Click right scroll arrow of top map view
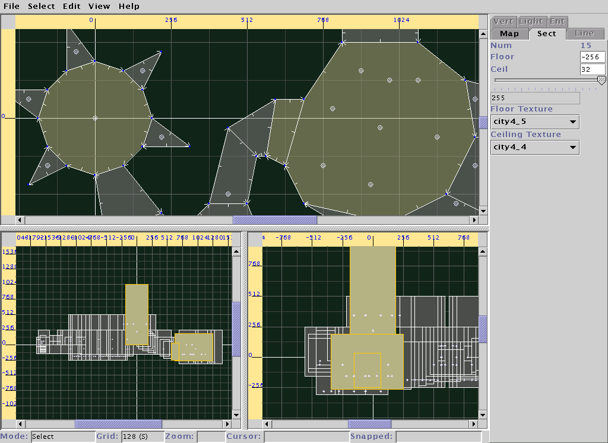Viewport: 608px width, 443px height. [474, 220]
